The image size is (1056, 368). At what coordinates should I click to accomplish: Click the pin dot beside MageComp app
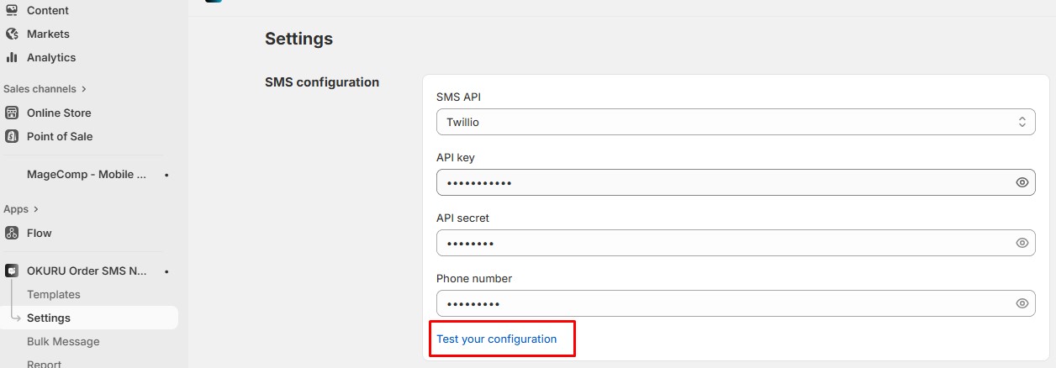166,175
